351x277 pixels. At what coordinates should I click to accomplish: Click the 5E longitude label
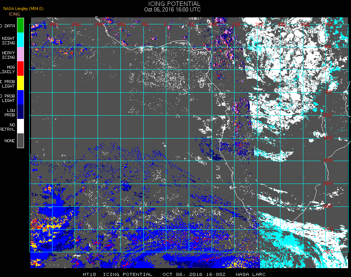pos(192,24)
